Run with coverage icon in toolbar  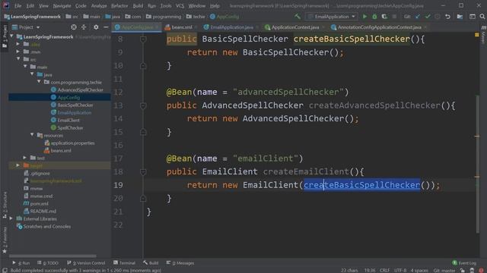point(384,17)
